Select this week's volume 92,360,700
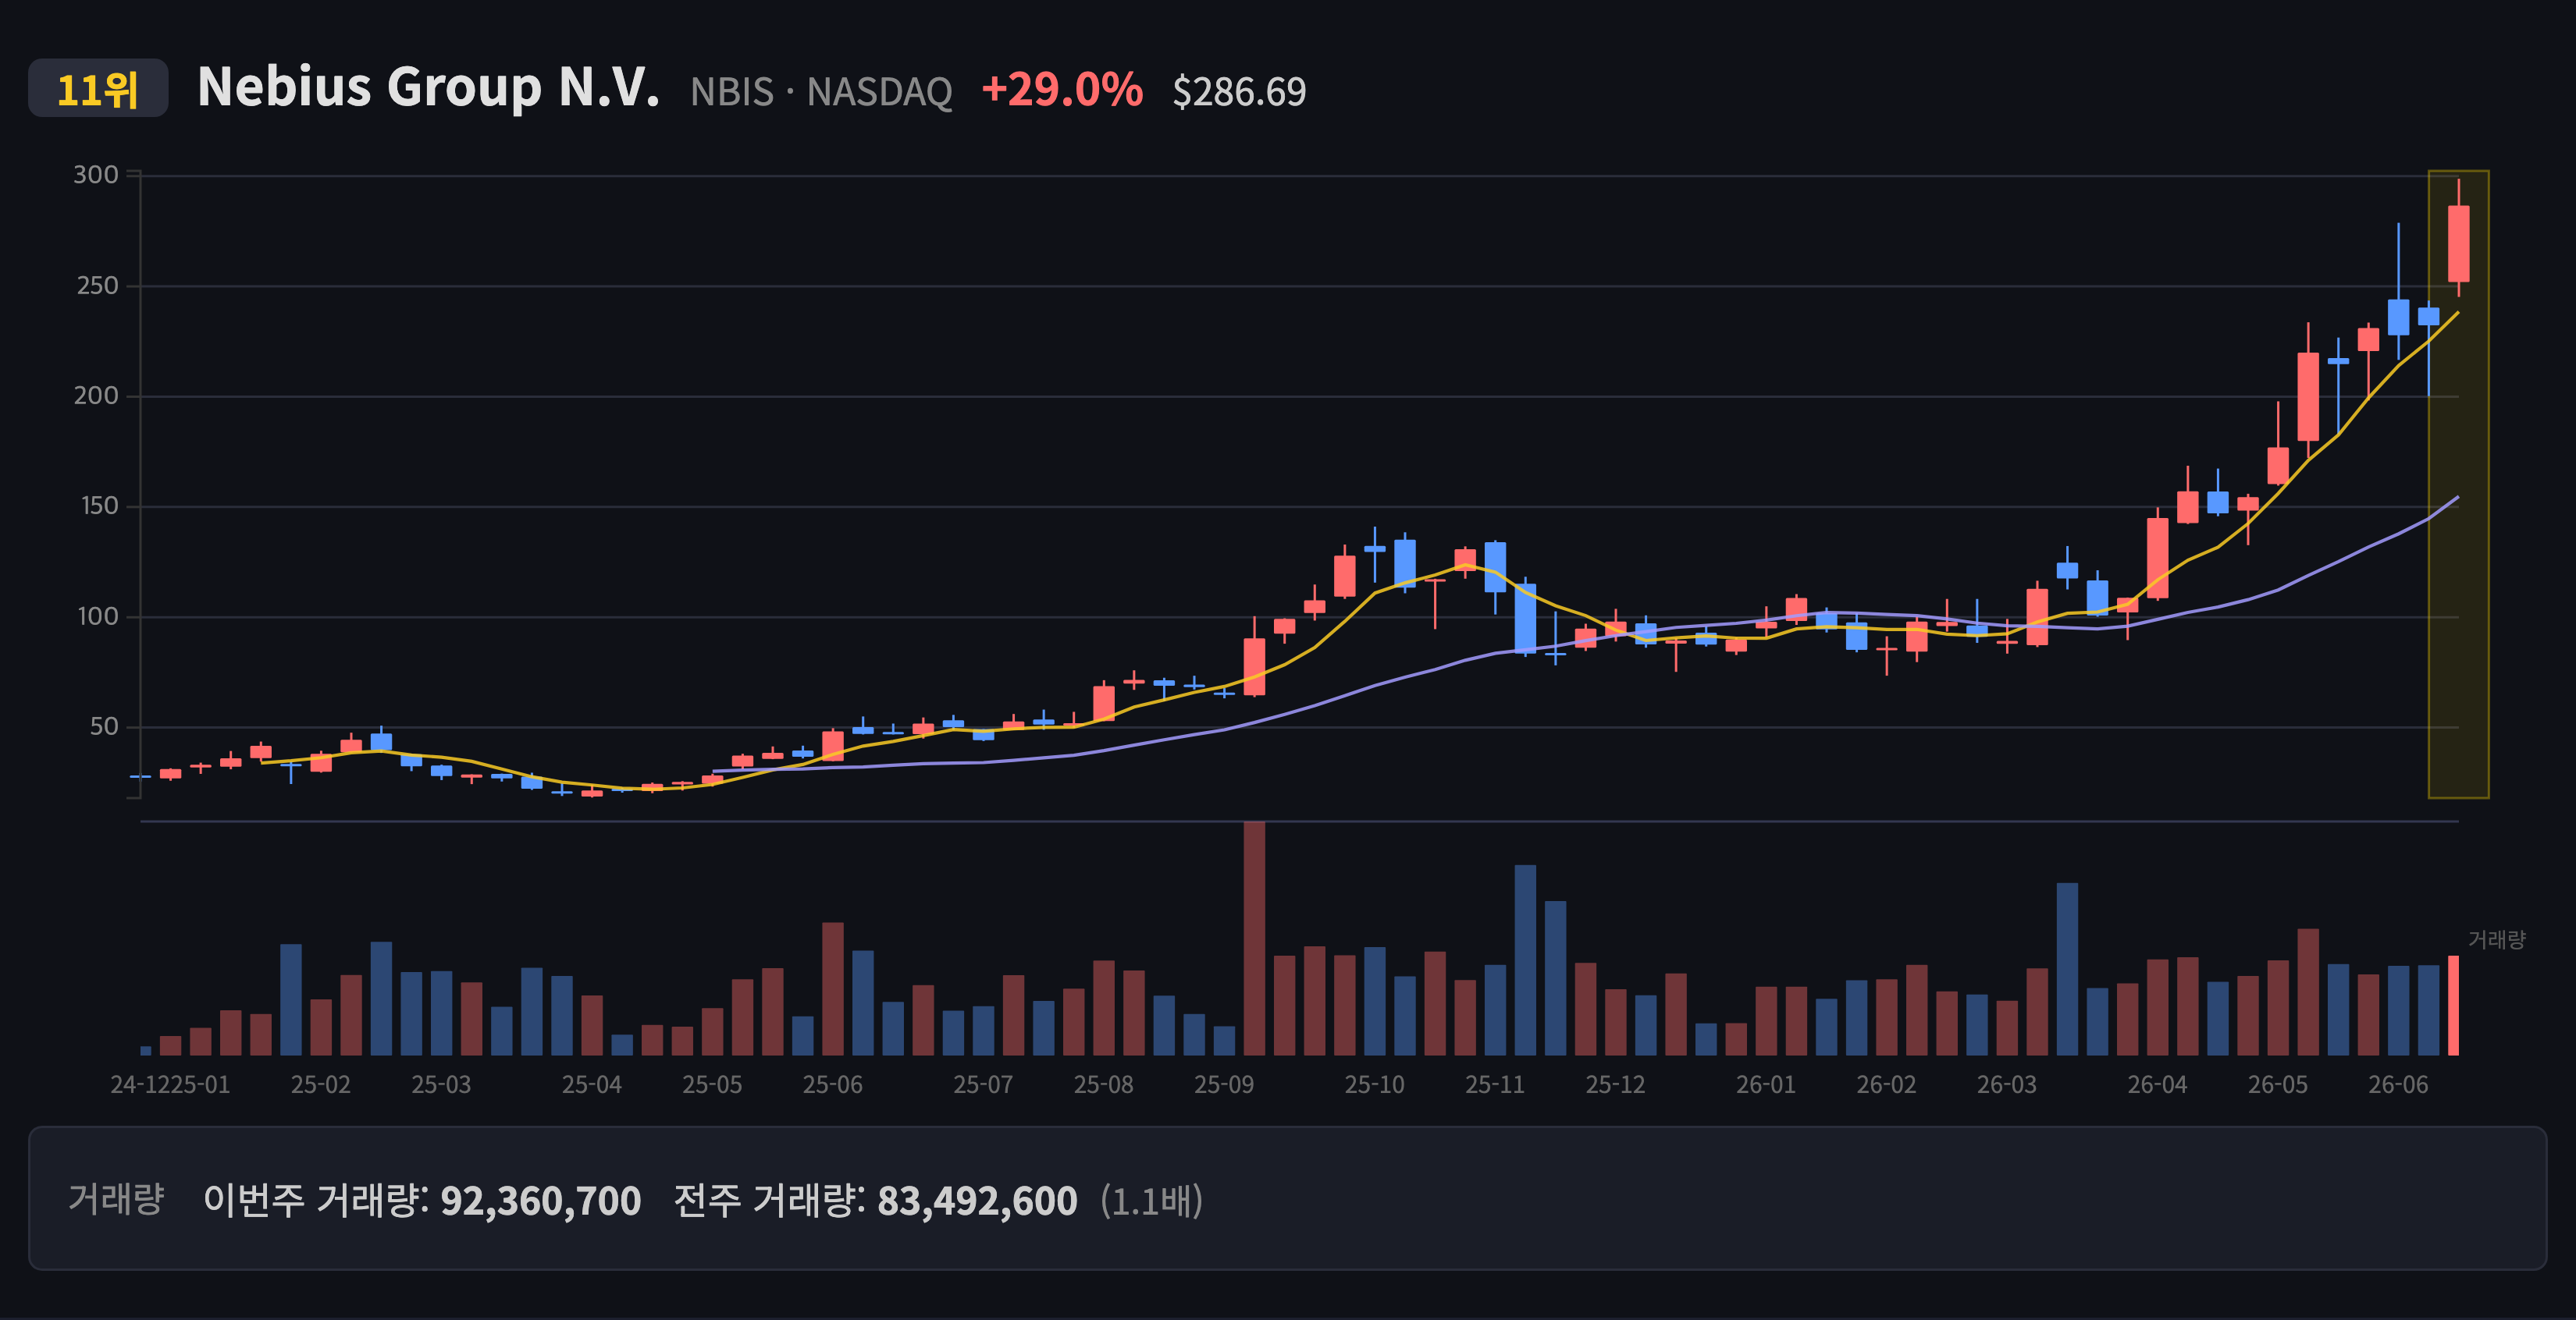The image size is (2576, 1320). click(541, 1200)
